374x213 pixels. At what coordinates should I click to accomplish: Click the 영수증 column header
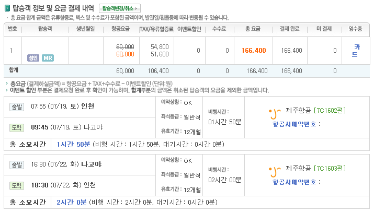[355, 29]
